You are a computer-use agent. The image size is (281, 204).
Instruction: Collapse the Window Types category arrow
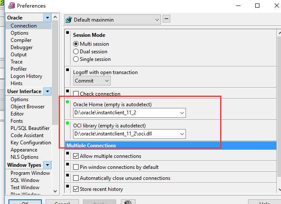(47, 165)
